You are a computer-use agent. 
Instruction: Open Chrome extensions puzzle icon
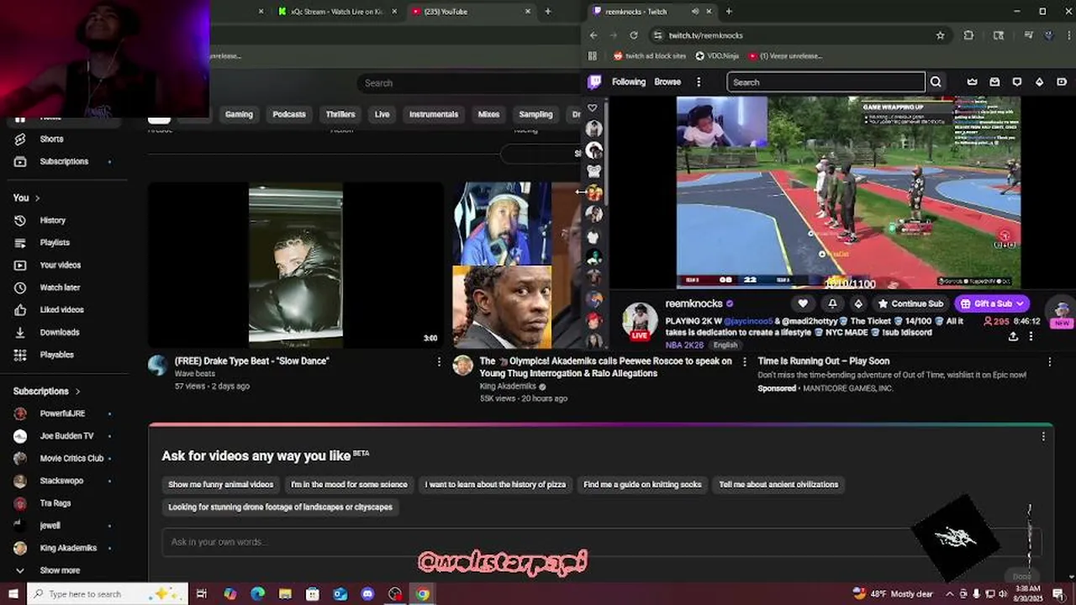coord(968,35)
